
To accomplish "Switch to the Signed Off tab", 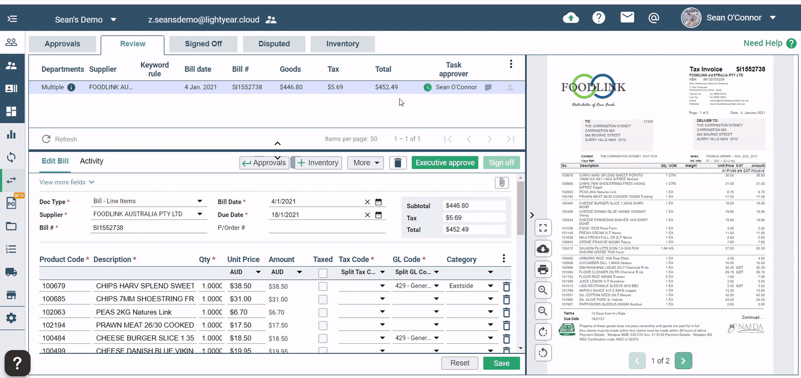I will [204, 44].
